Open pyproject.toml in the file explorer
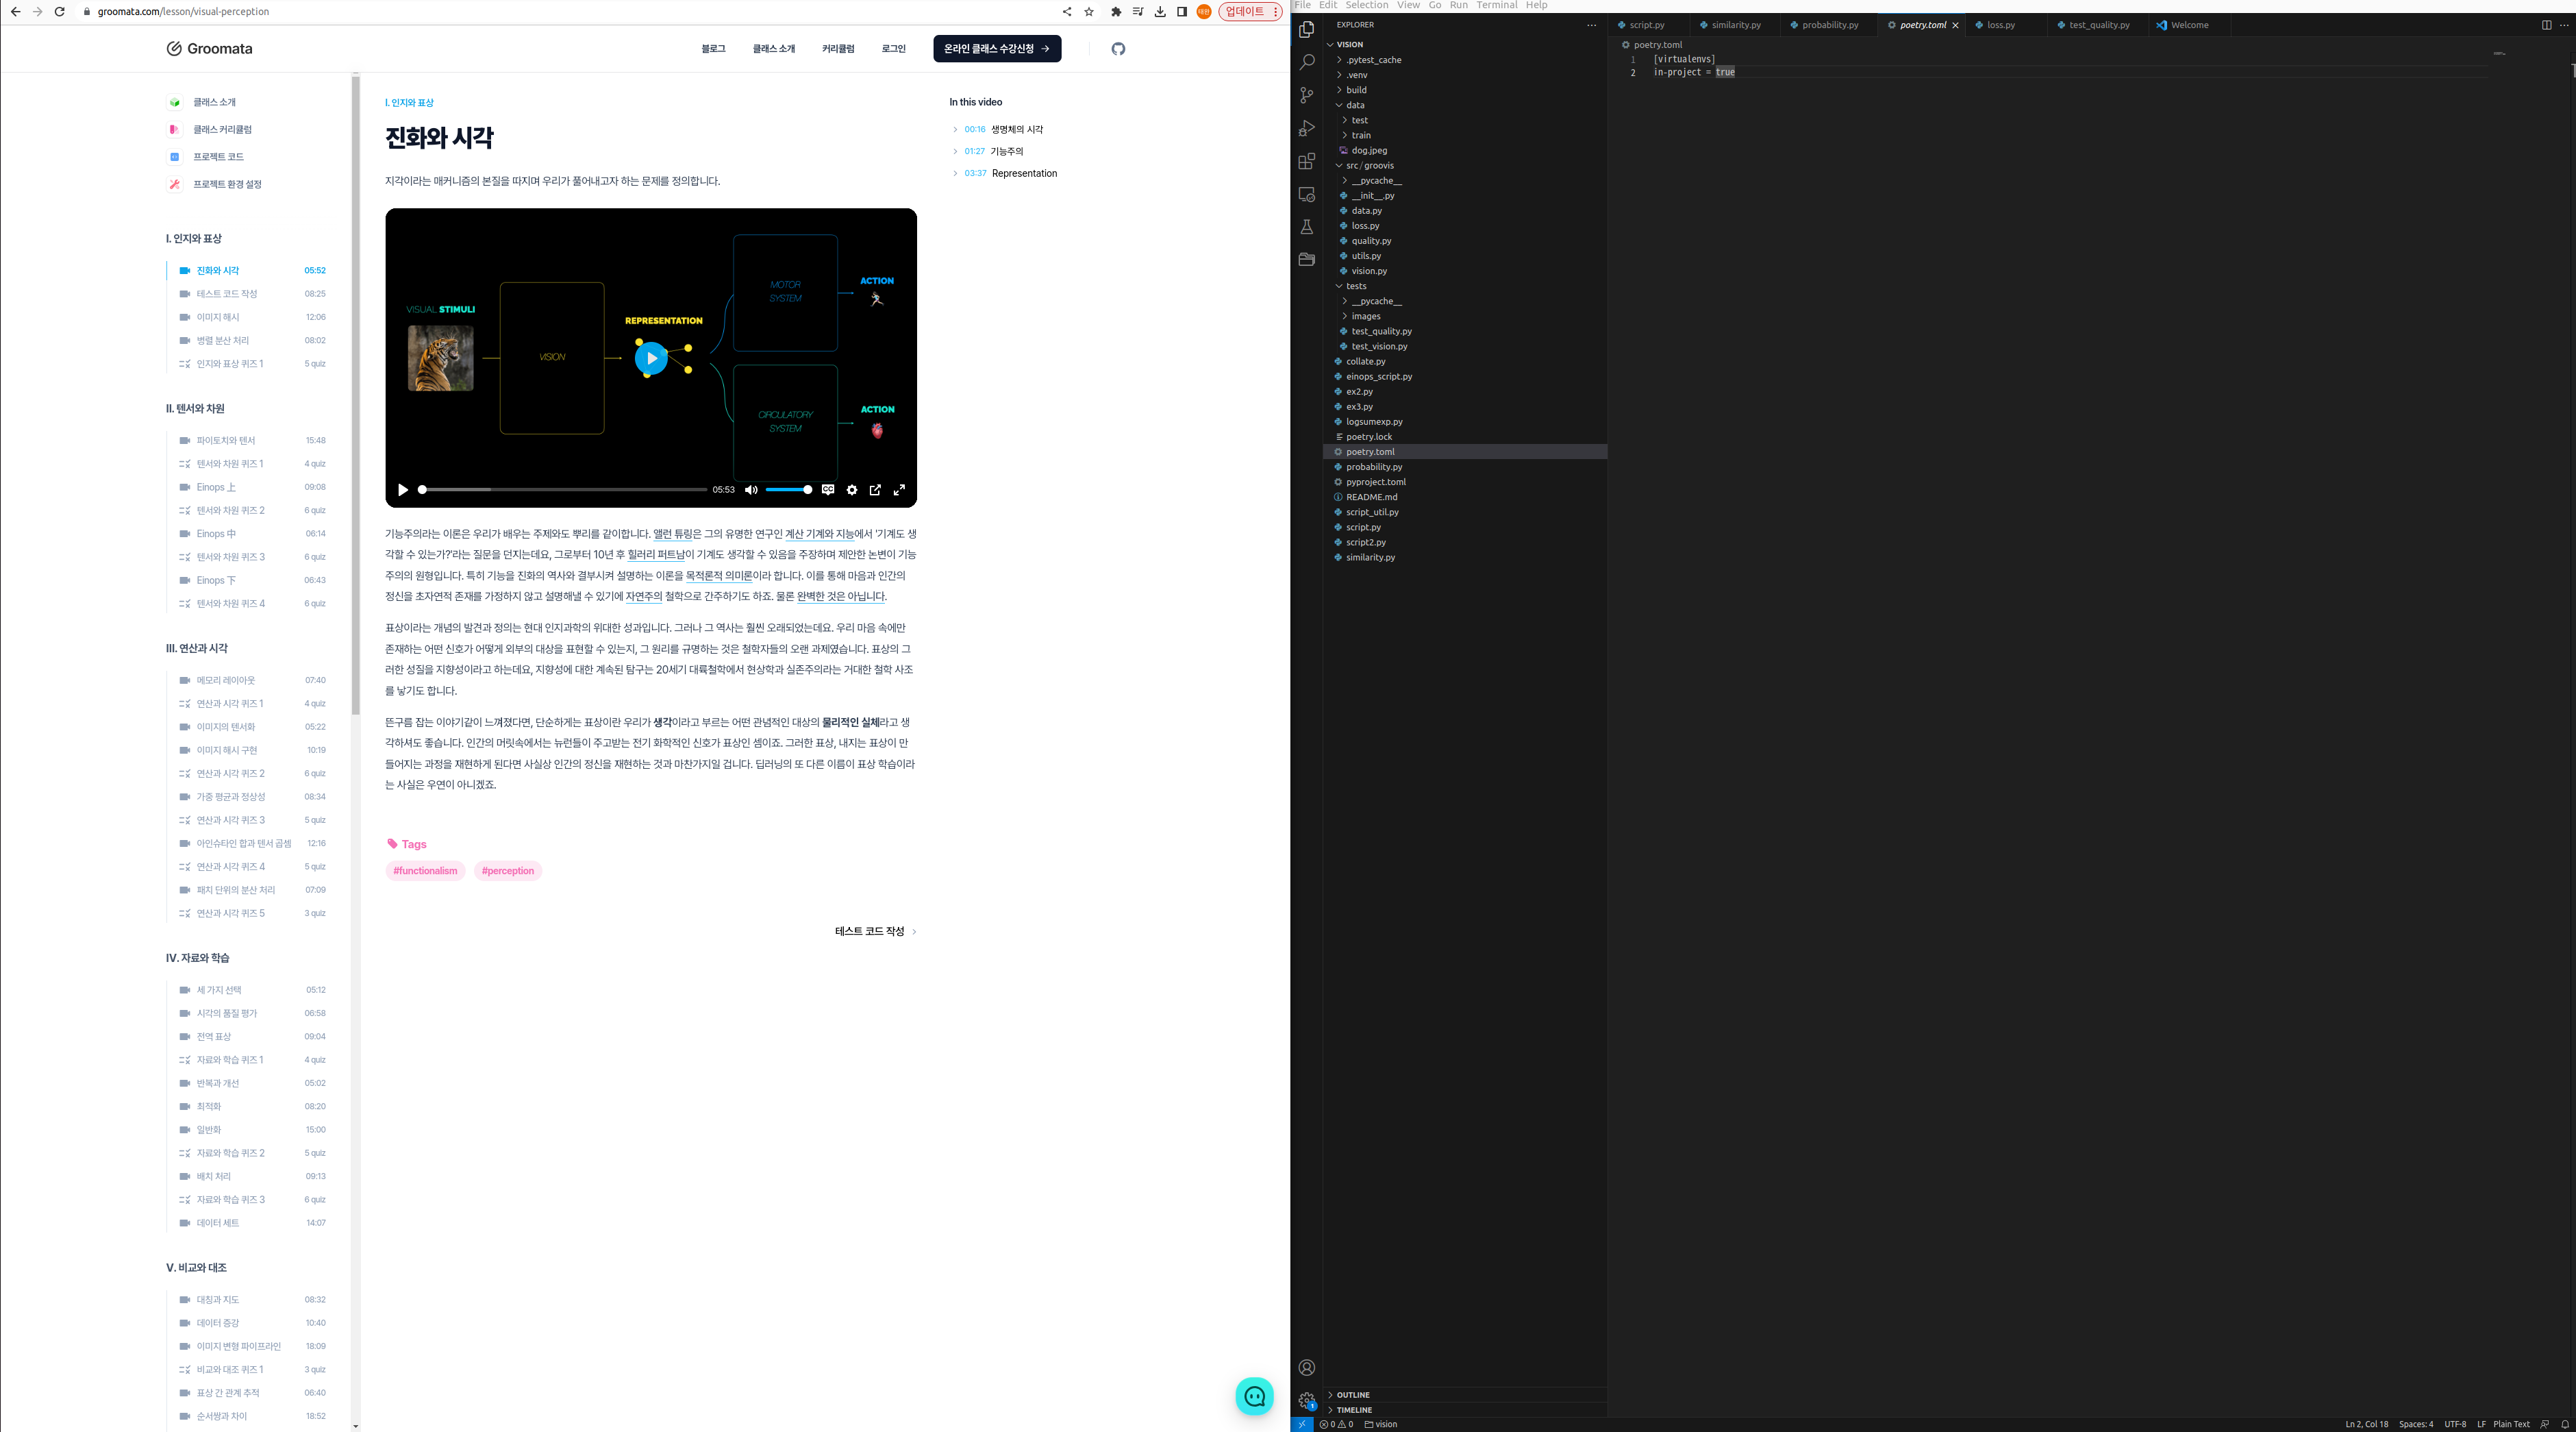The height and width of the screenshot is (1432, 2576). [1375, 482]
